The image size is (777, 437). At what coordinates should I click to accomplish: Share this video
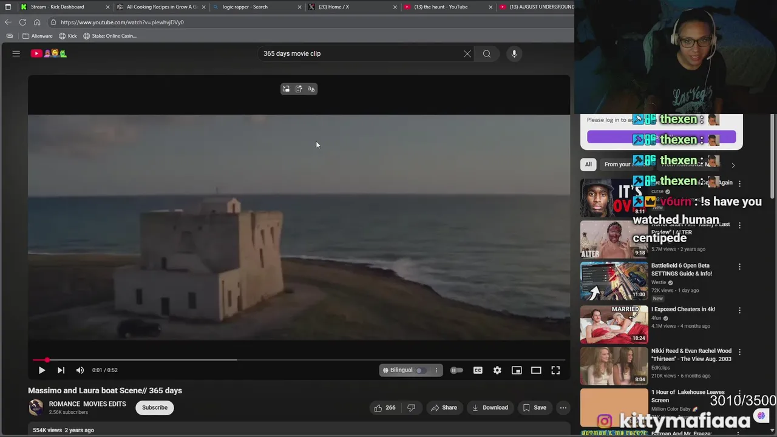[444, 408]
